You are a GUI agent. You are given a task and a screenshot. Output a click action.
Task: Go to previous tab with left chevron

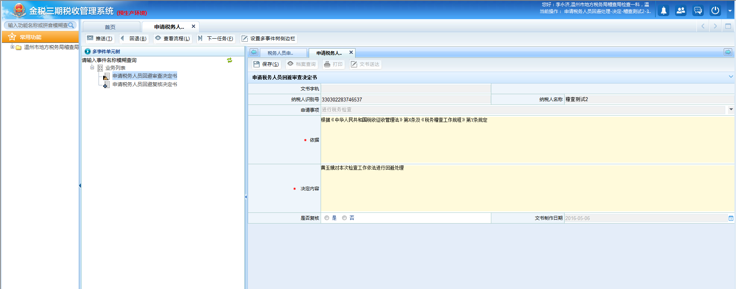[x=703, y=26]
